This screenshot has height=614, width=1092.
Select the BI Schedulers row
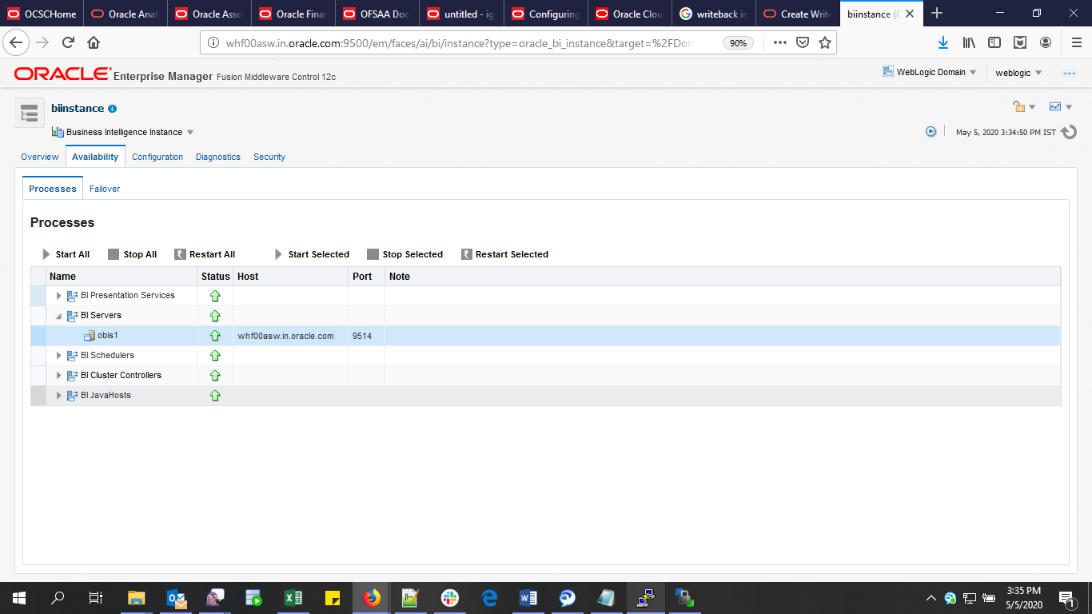[546, 356]
